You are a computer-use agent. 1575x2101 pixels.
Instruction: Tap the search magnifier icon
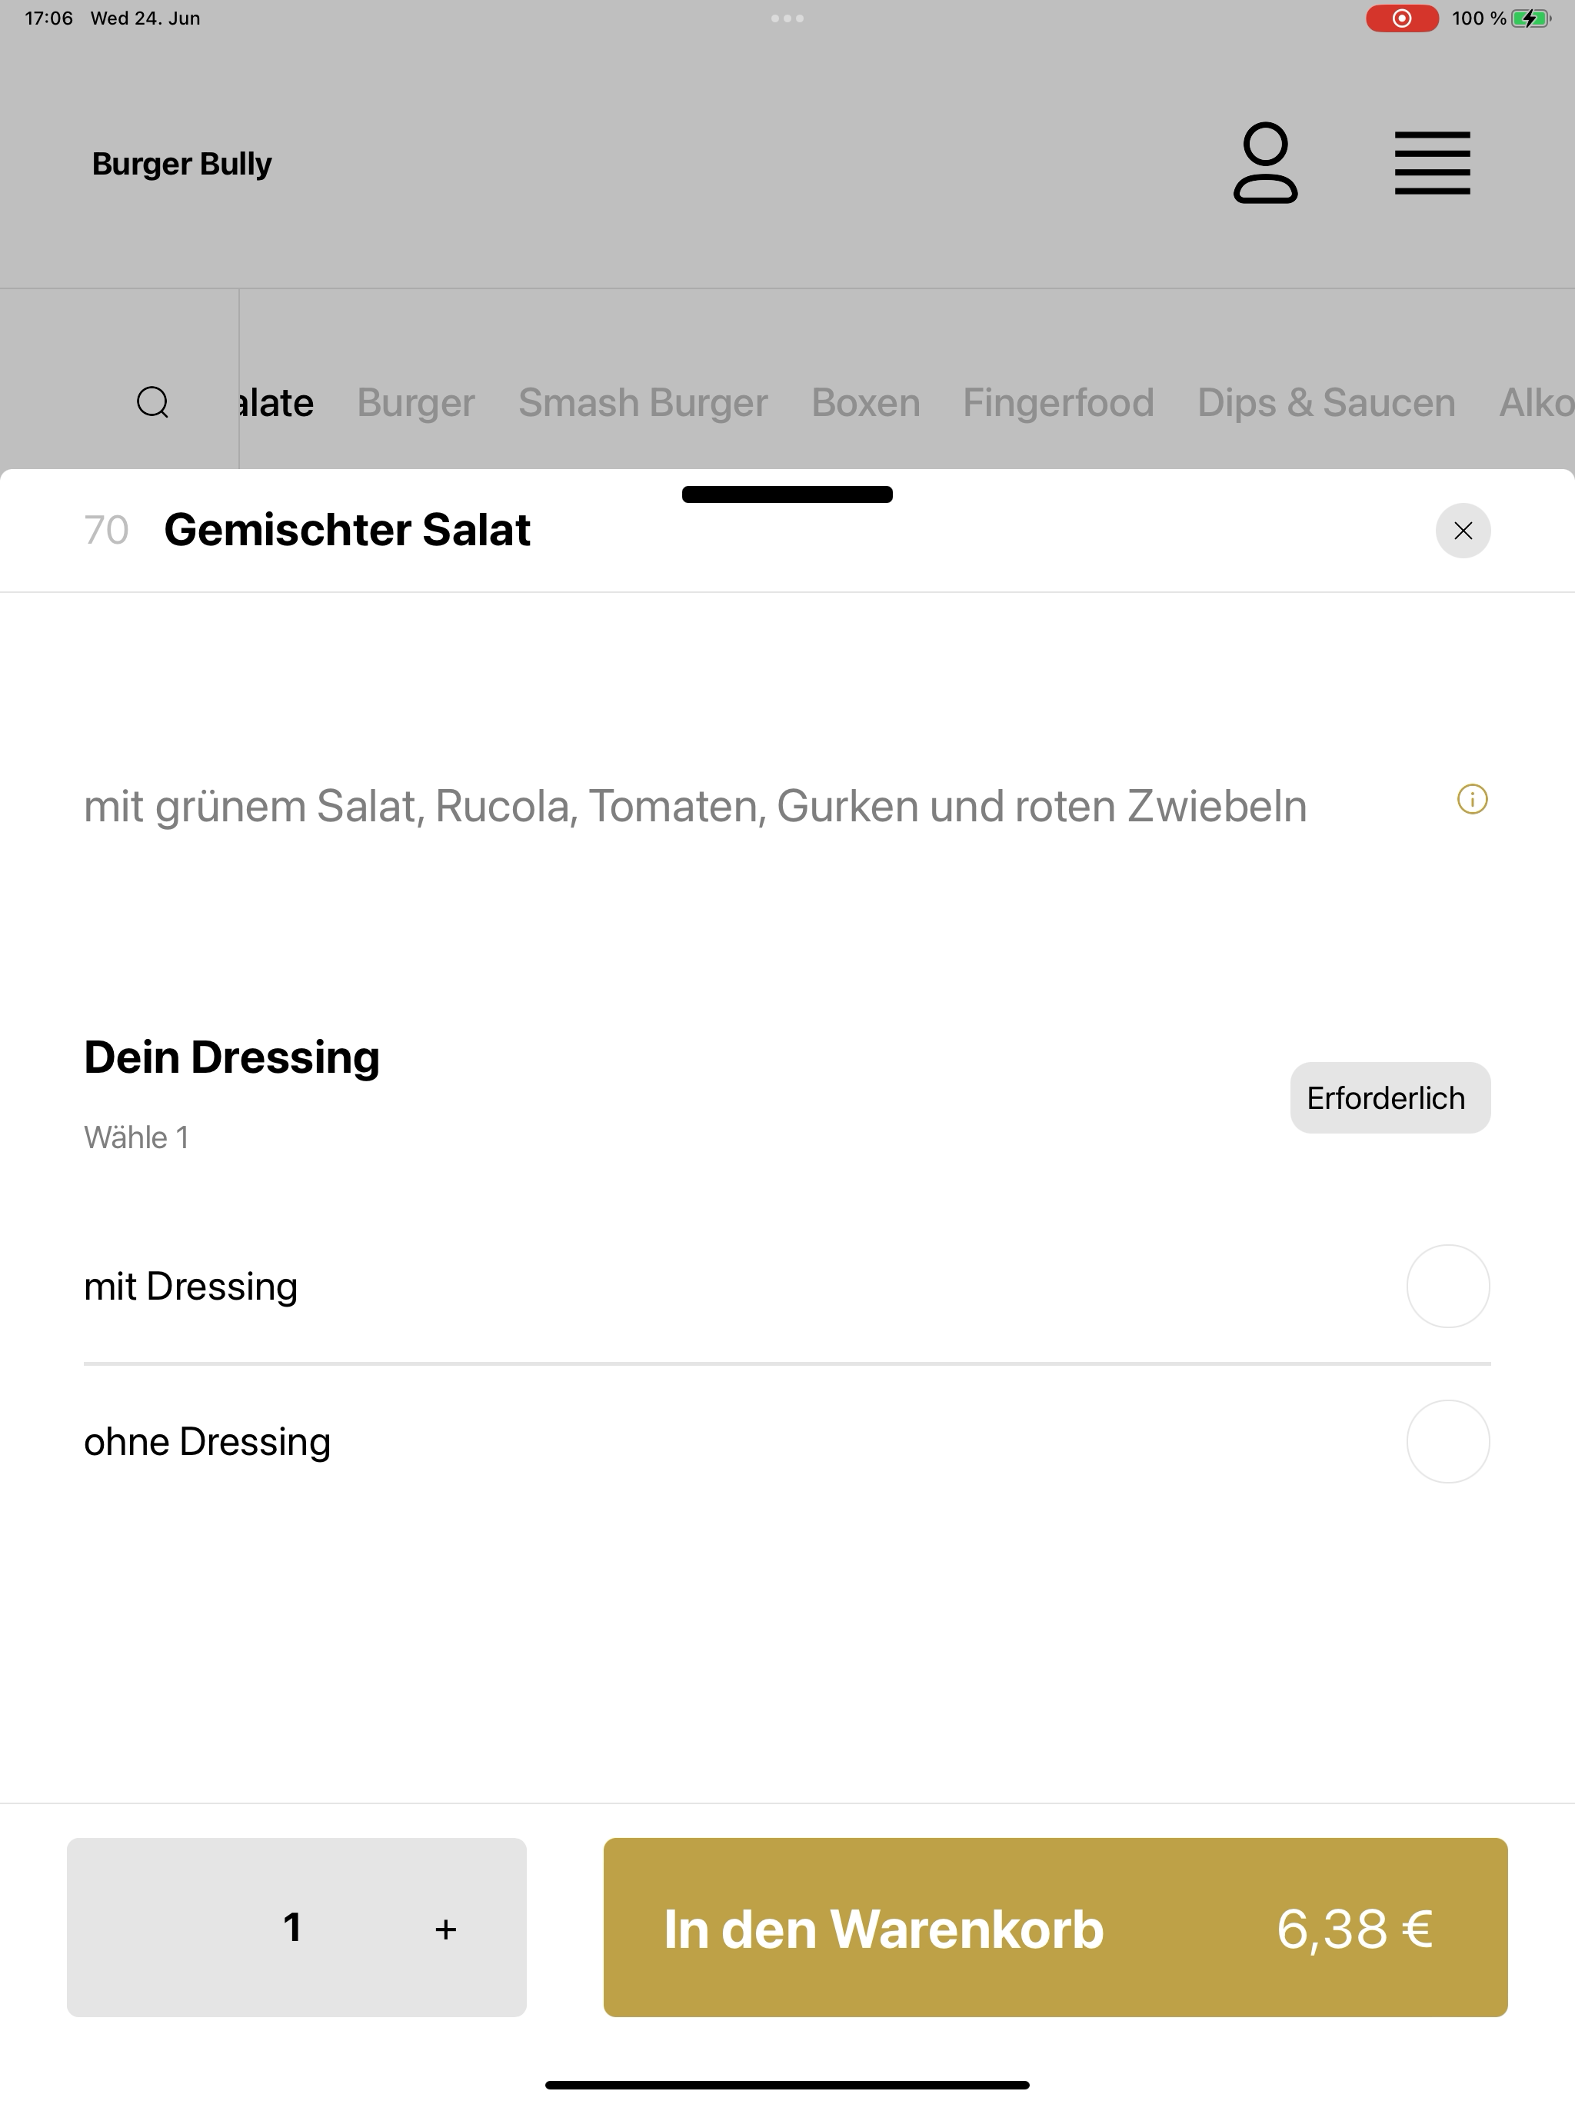coord(153,403)
